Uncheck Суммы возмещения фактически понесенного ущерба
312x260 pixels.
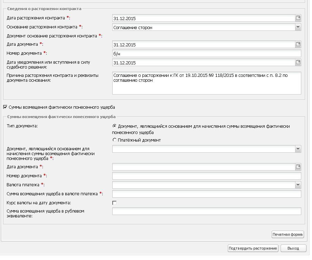tap(5, 107)
